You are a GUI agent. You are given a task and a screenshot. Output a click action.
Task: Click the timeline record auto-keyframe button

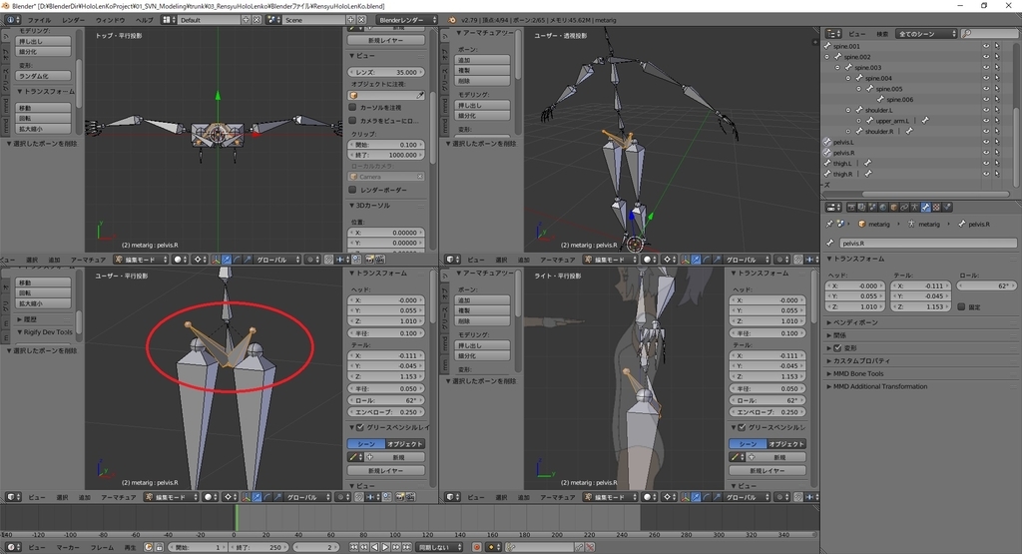coord(476,547)
